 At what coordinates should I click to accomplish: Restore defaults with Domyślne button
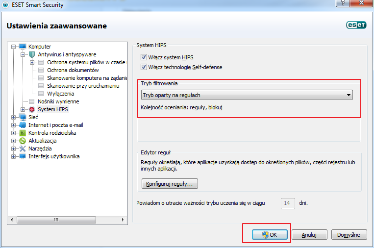point(349,235)
